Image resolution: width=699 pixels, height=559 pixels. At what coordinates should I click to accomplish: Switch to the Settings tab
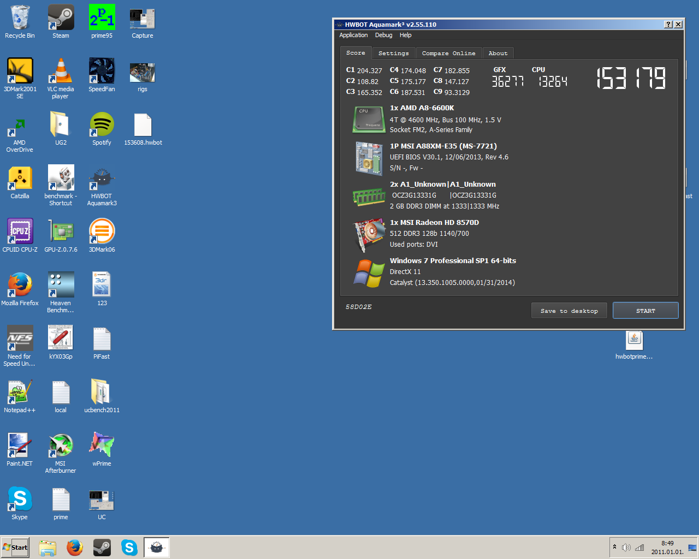[394, 53]
